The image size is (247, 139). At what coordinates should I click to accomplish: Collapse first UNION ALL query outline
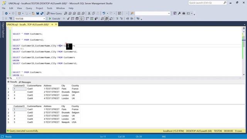[x=12, y=46]
